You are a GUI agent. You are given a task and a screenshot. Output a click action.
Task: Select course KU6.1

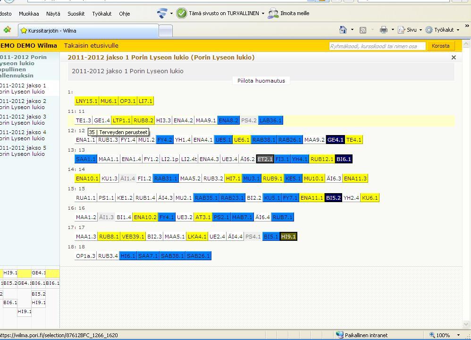point(370,198)
